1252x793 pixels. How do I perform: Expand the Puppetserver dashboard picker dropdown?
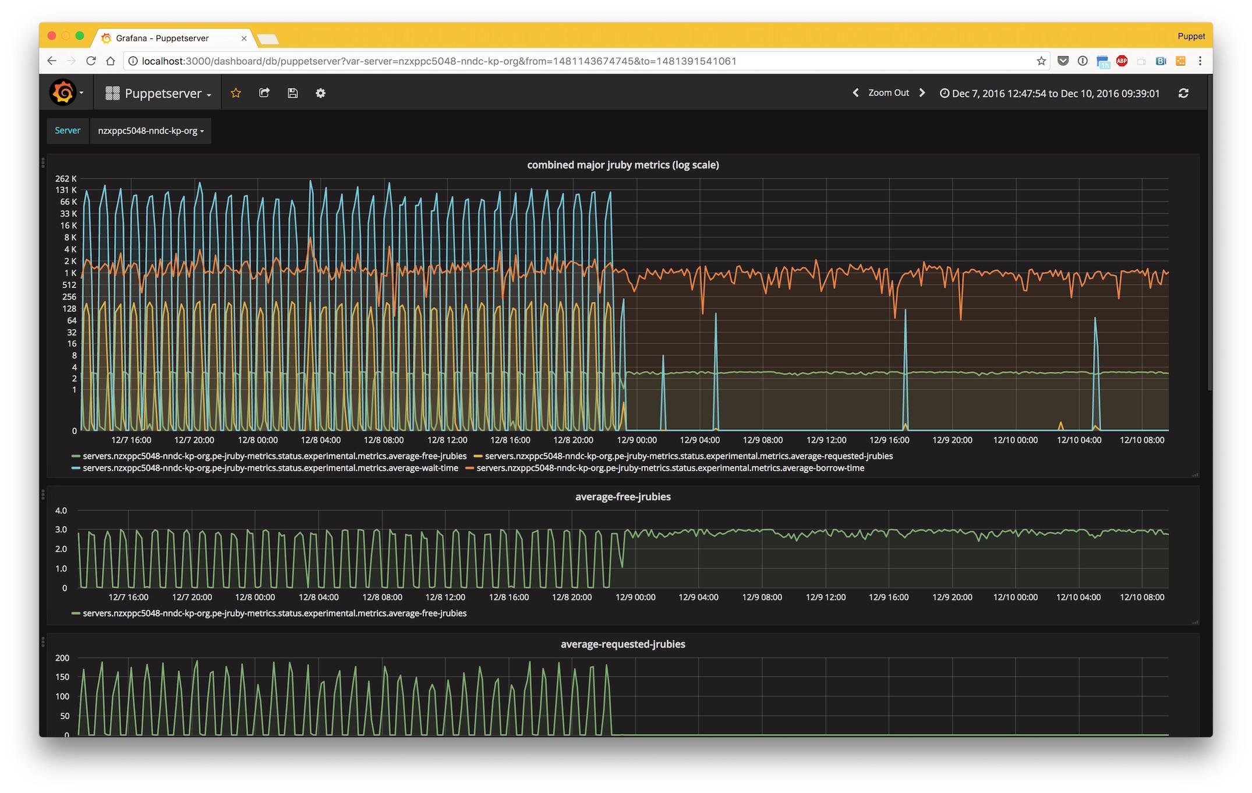[158, 93]
